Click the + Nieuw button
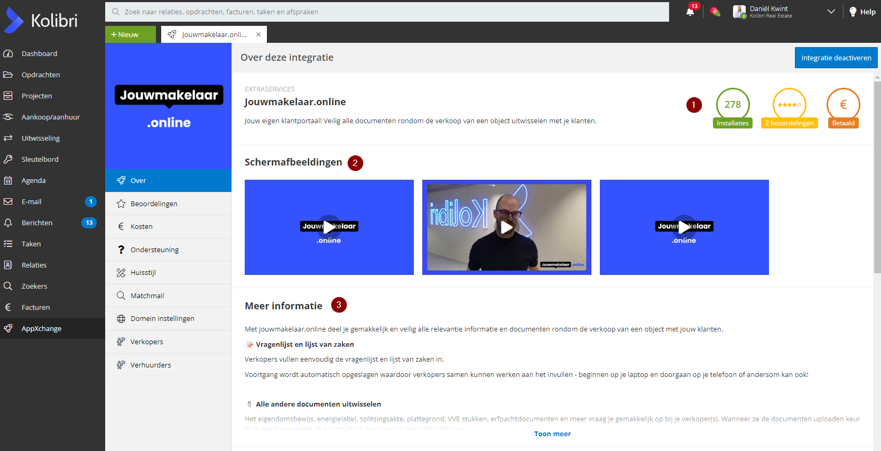 [x=131, y=34]
